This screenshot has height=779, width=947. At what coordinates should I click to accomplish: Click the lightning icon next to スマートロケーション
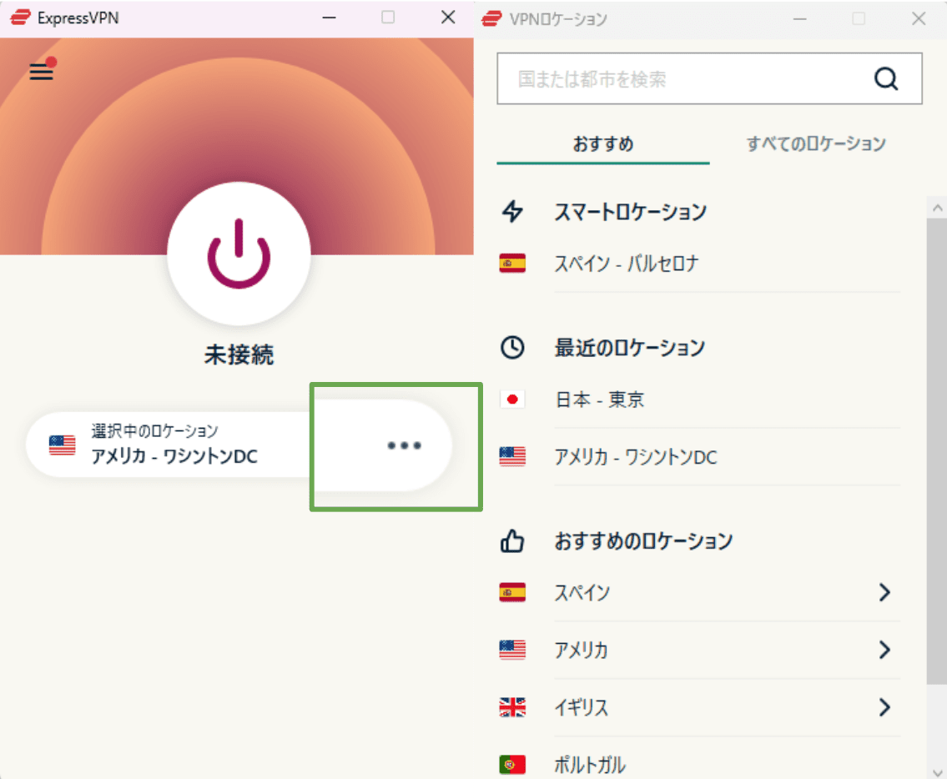pos(512,212)
